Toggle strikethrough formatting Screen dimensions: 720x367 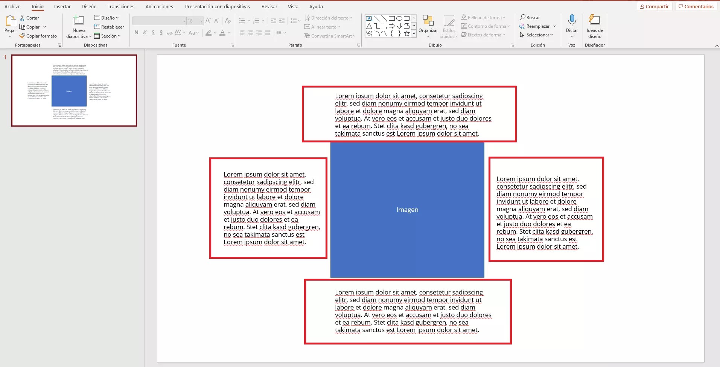pyautogui.click(x=169, y=33)
